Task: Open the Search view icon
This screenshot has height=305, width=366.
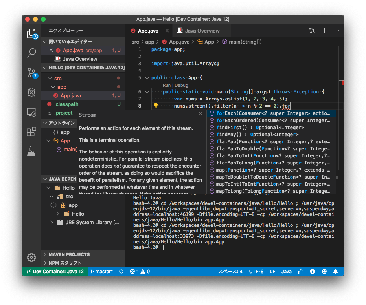Action: click(x=31, y=53)
